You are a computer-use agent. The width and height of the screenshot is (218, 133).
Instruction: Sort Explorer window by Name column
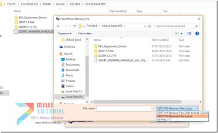[x=18, y=11]
